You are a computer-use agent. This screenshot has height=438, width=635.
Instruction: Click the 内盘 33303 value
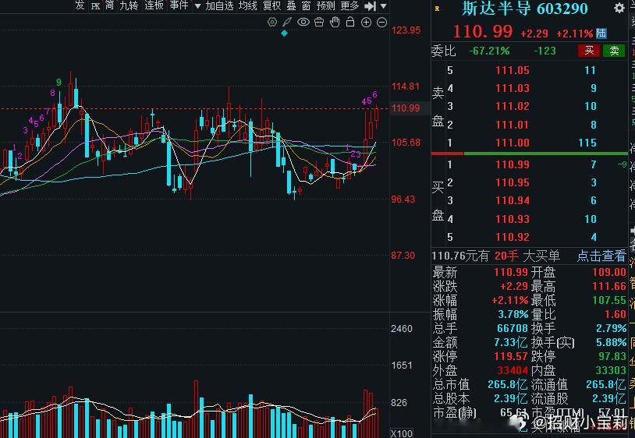611,370
